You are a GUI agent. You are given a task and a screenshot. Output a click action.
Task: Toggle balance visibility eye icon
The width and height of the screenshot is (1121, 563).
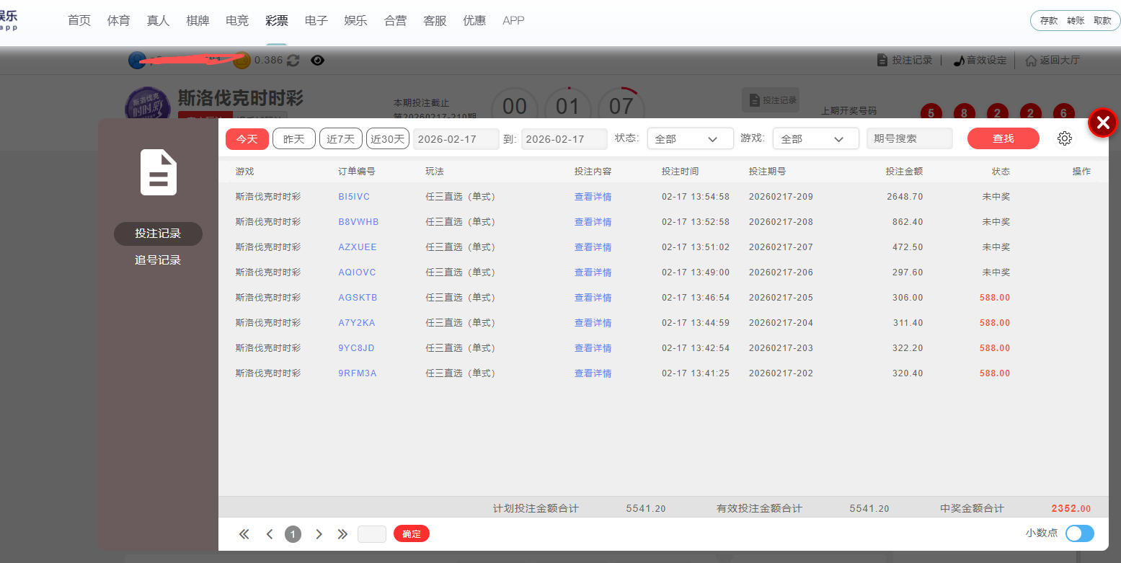click(317, 61)
